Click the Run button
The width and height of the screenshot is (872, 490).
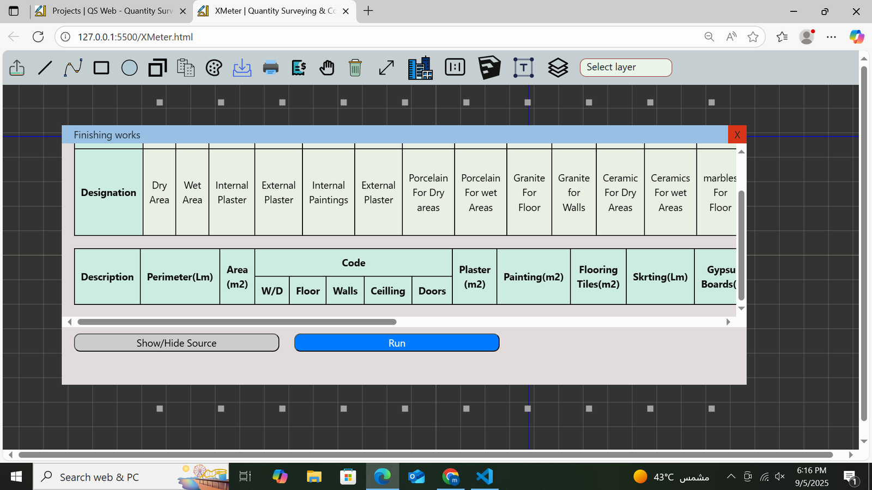coord(396,343)
